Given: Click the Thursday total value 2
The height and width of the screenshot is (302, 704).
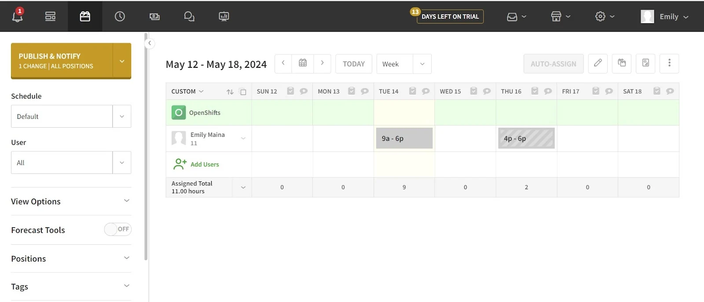Looking at the screenshot, I should tap(526, 187).
